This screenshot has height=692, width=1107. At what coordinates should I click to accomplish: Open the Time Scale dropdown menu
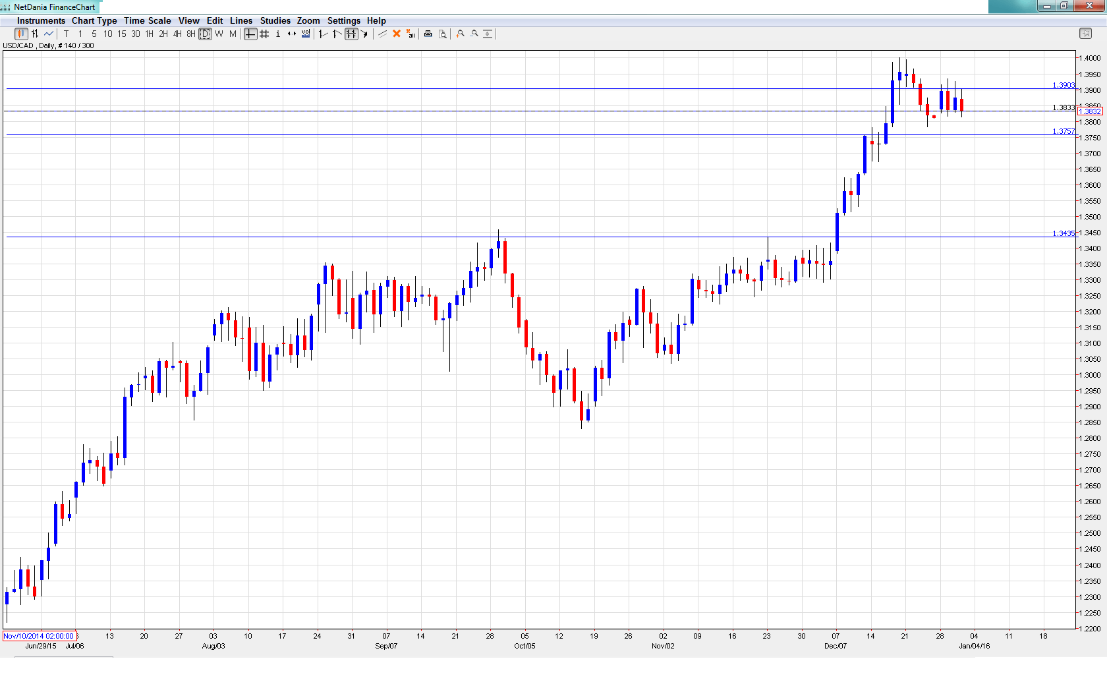147,20
